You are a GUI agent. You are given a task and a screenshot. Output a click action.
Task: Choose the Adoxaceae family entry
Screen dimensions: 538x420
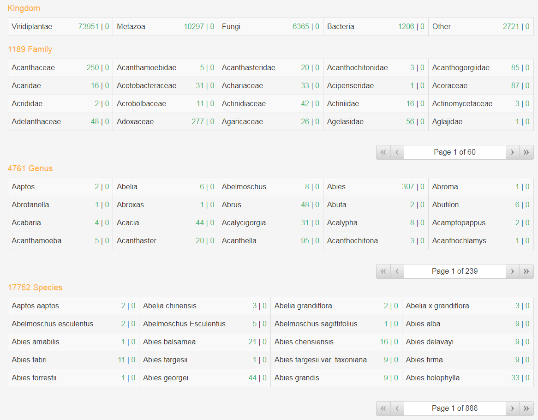(x=135, y=122)
